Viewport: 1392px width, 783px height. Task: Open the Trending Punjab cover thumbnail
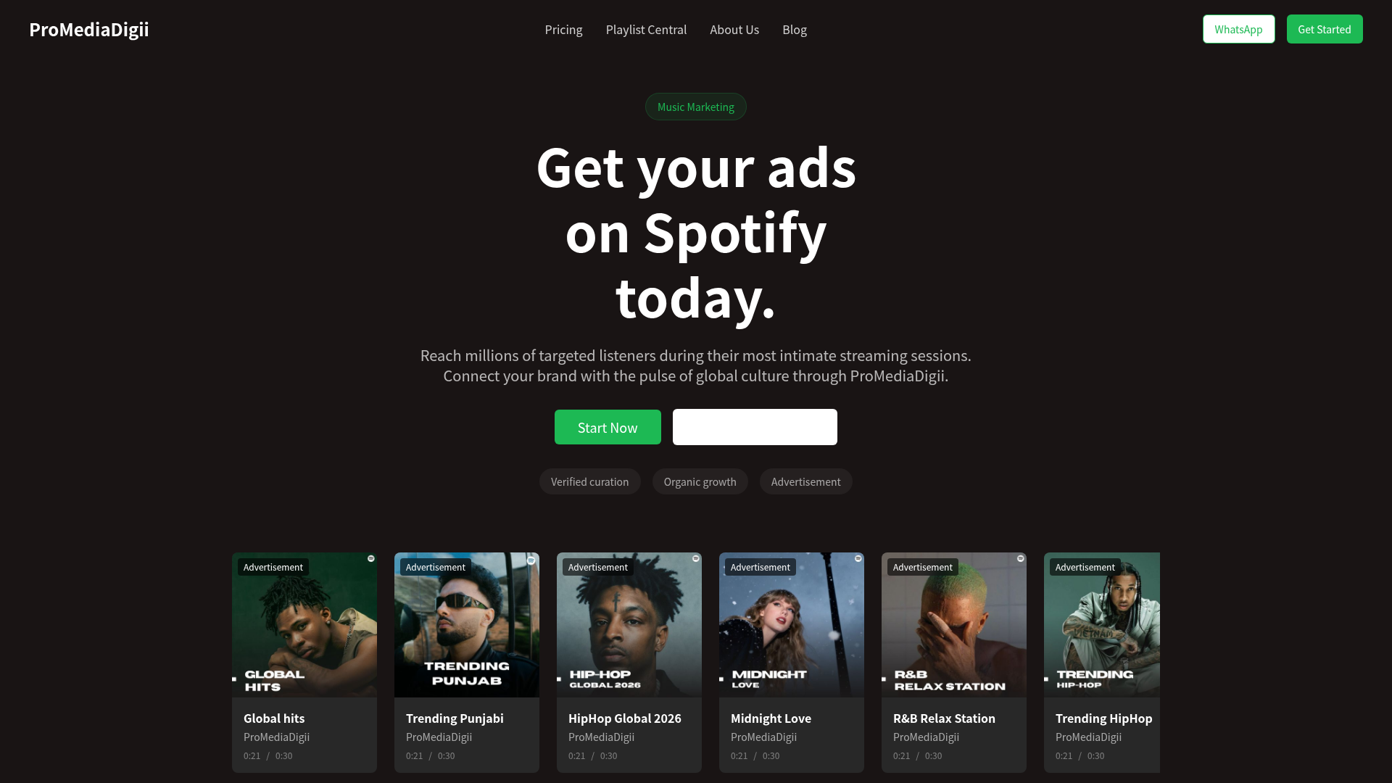pos(467,625)
